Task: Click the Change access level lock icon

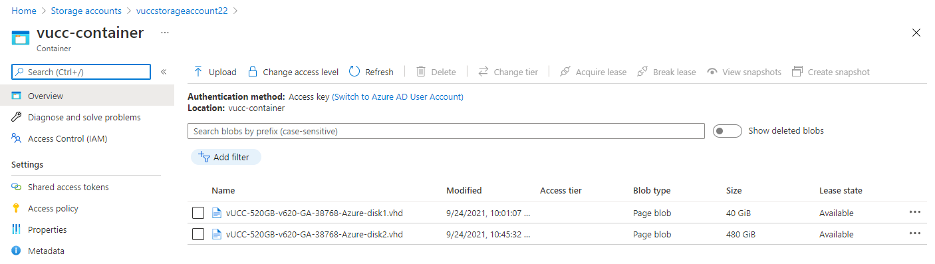Action: point(253,71)
